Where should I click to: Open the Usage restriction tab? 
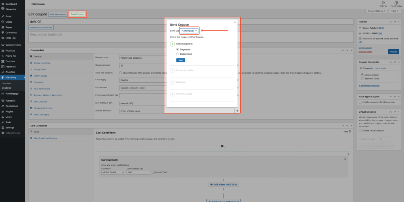[x=42, y=63]
